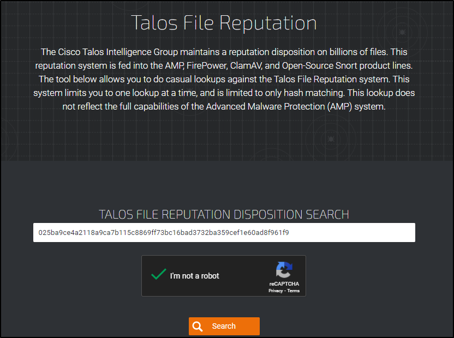
Task: Open the reCAPTCHA Terms link
Action: pos(294,291)
